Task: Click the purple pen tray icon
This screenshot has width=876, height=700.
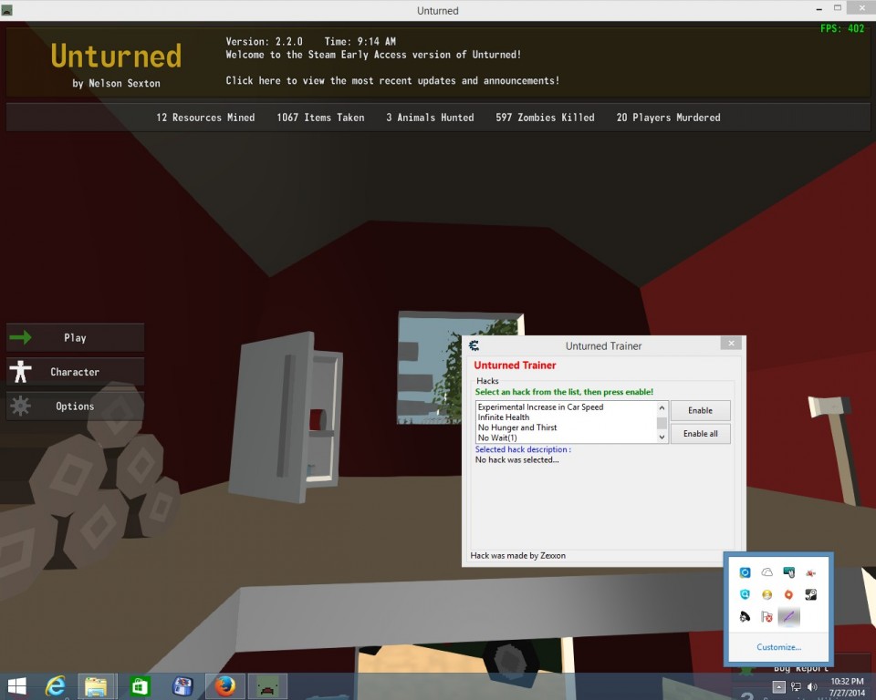Action: (788, 617)
